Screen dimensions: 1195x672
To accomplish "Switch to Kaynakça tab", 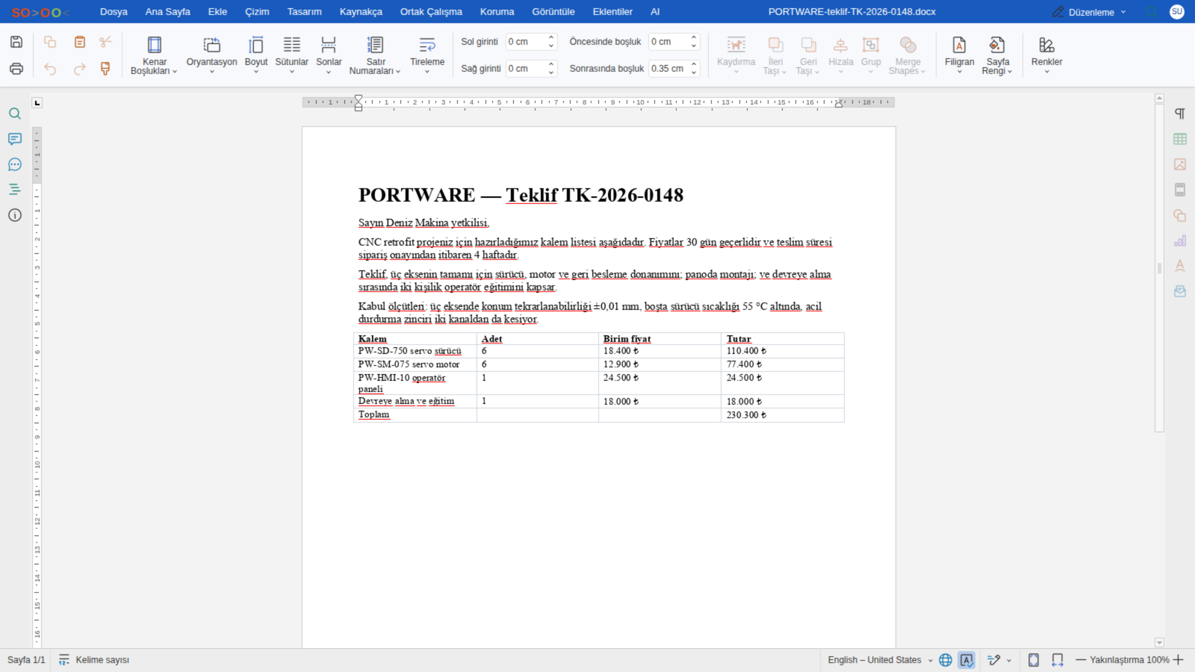I will pyautogui.click(x=361, y=12).
